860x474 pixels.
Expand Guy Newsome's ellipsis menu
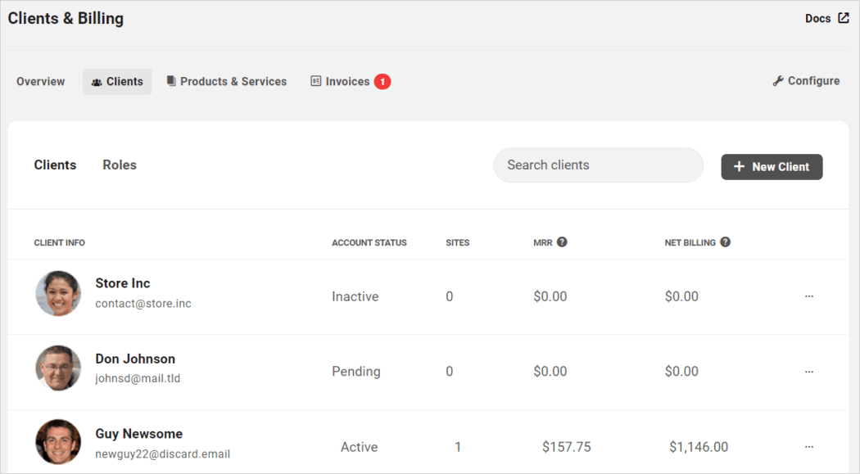[809, 447]
